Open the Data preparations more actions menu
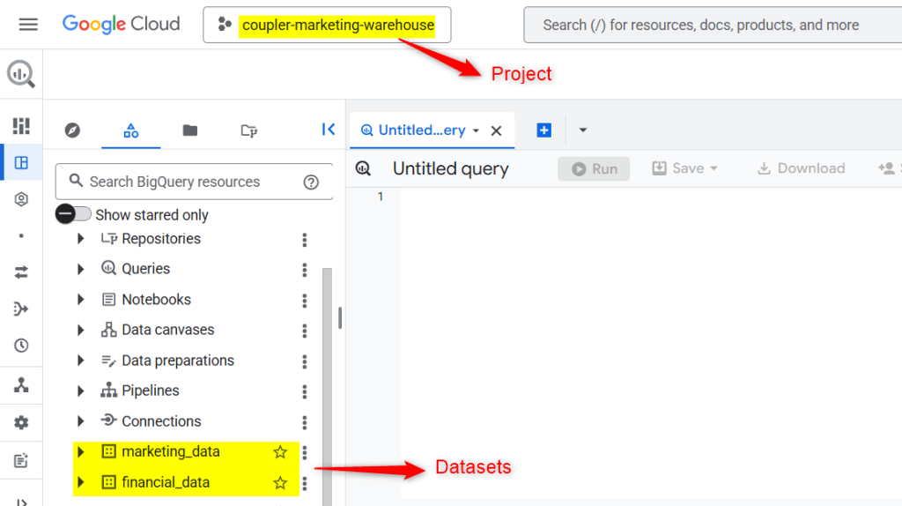This screenshot has height=506, width=902. tap(305, 361)
